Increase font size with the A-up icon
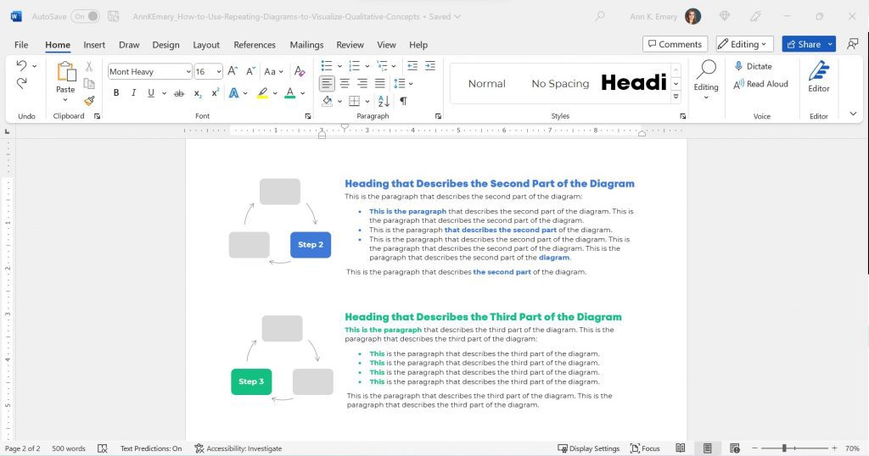Screen dimensions: 869x456 tap(233, 71)
